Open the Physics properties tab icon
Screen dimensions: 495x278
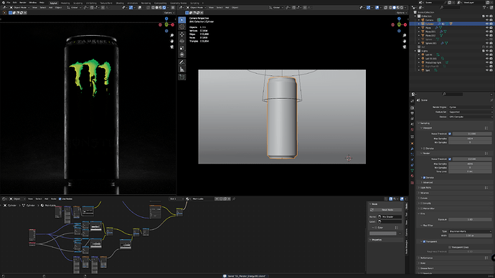click(412, 160)
